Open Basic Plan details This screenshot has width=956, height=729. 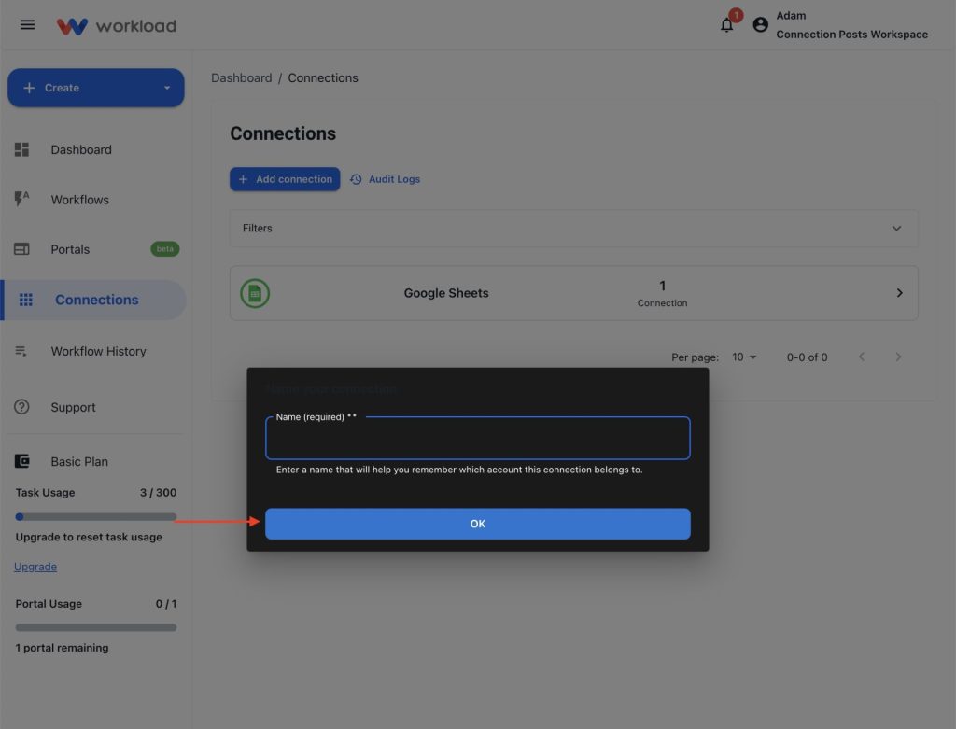(79, 461)
